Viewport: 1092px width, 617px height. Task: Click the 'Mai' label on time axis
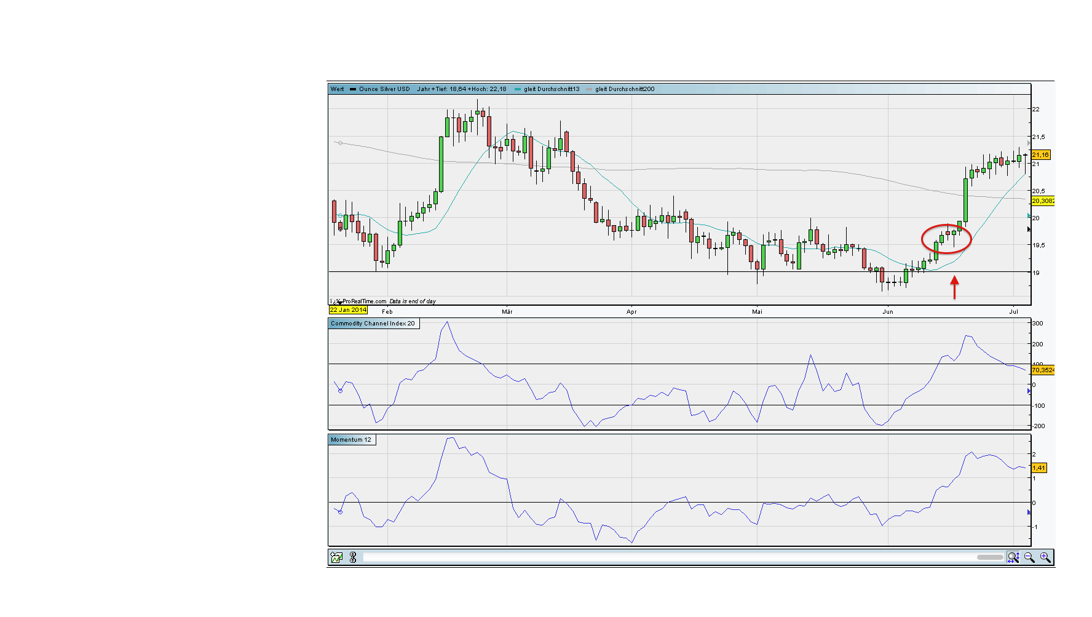click(x=757, y=312)
